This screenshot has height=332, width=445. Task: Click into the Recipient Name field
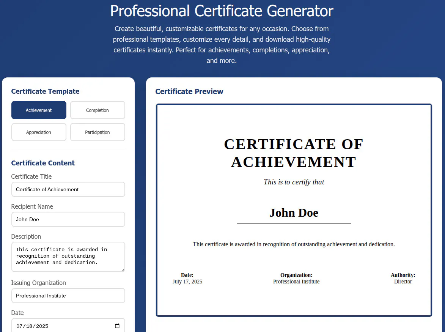click(68, 219)
